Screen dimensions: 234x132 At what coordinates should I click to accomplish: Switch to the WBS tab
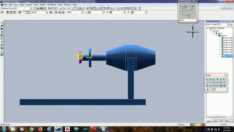[x=221, y=121]
